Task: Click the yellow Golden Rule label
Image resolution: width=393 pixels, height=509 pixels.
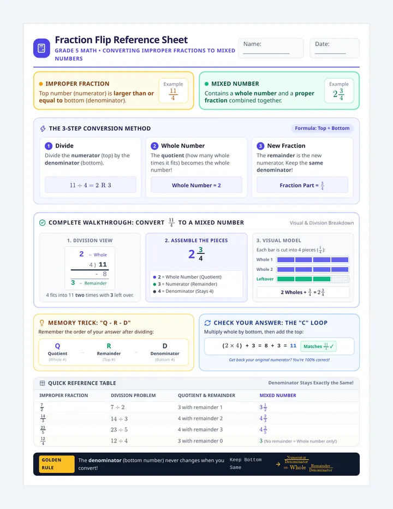Action: tap(57, 464)
